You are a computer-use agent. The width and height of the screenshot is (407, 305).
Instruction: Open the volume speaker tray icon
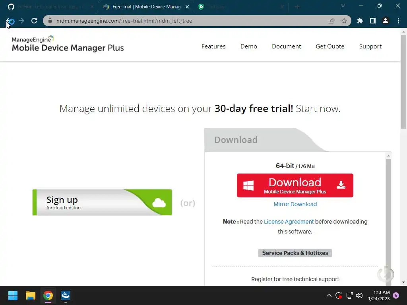pyautogui.click(x=359, y=295)
